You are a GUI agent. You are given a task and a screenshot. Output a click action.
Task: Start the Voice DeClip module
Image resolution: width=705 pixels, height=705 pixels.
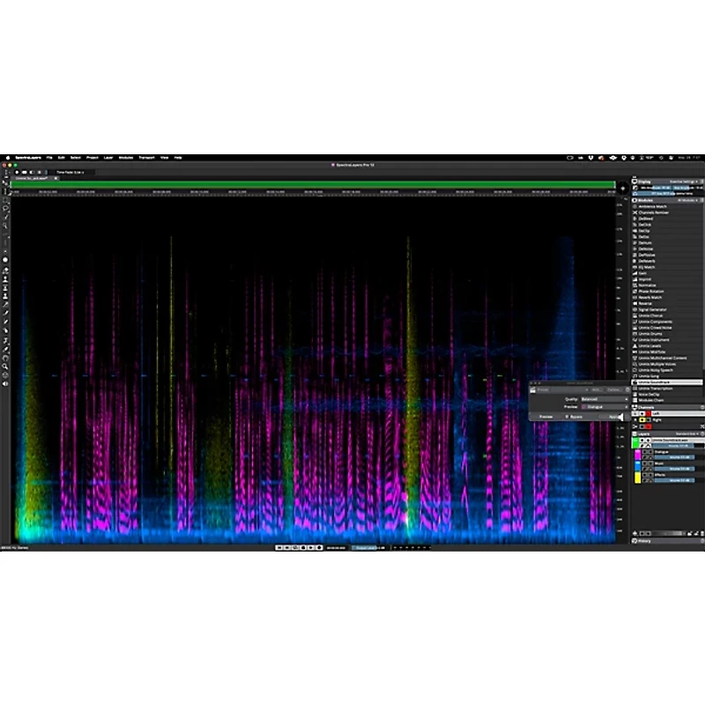[x=663, y=394]
